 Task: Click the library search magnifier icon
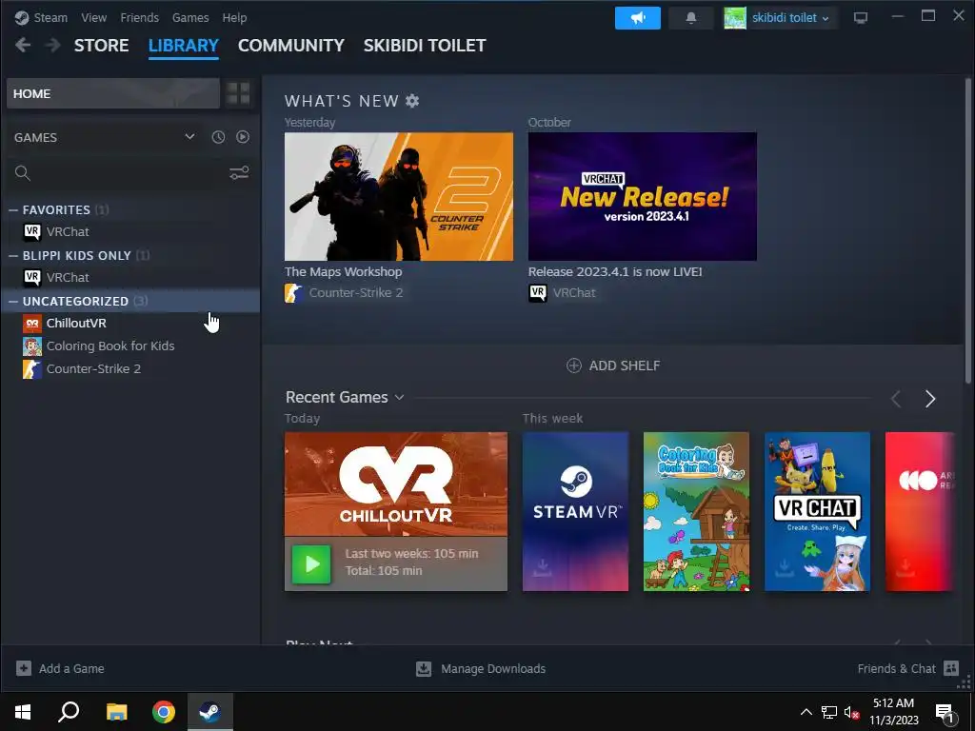[x=23, y=173]
